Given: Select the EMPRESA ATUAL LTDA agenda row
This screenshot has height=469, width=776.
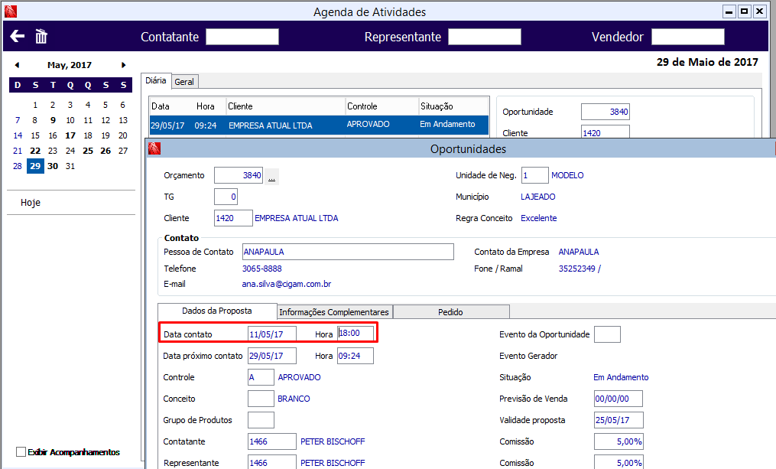Looking at the screenshot, I should [320, 125].
